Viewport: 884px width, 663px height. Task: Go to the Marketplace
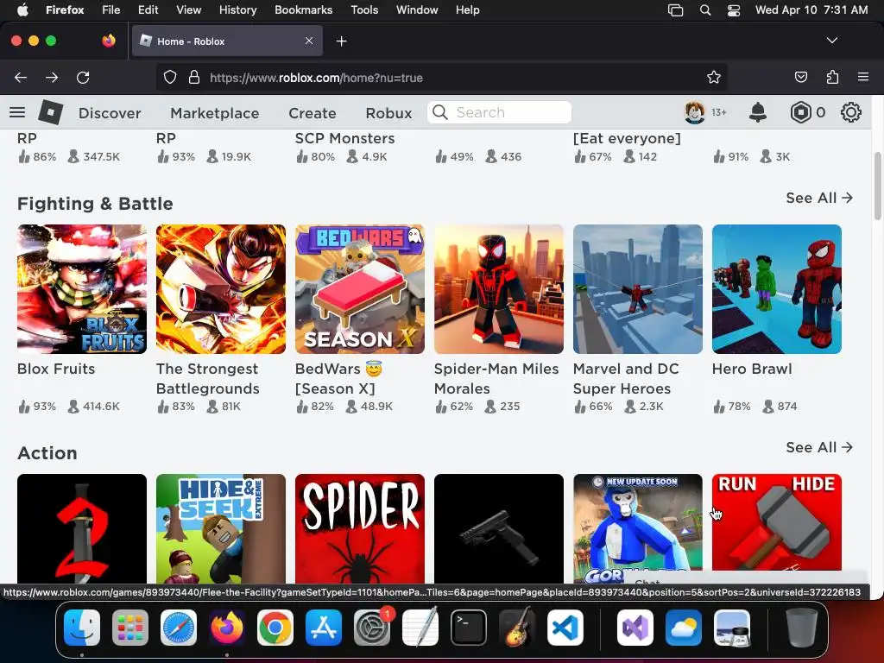tap(214, 113)
